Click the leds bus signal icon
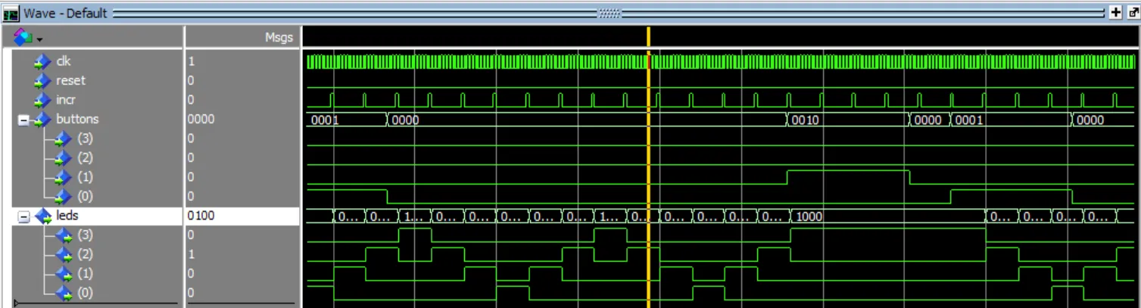The height and width of the screenshot is (308, 1141). tap(43, 216)
